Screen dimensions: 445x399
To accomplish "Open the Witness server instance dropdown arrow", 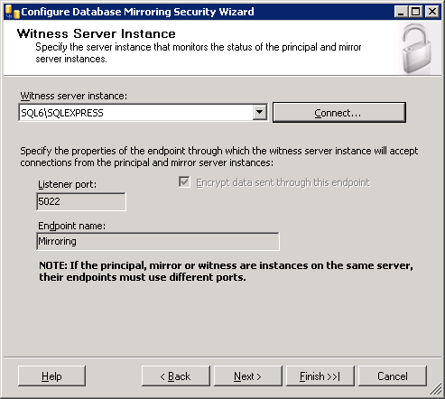I will [260, 113].
